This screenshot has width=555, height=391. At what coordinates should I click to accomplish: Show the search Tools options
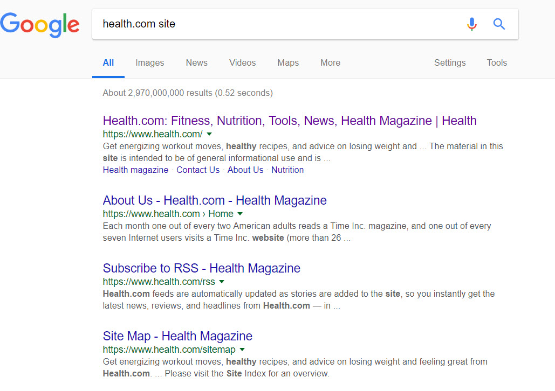coord(497,63)
